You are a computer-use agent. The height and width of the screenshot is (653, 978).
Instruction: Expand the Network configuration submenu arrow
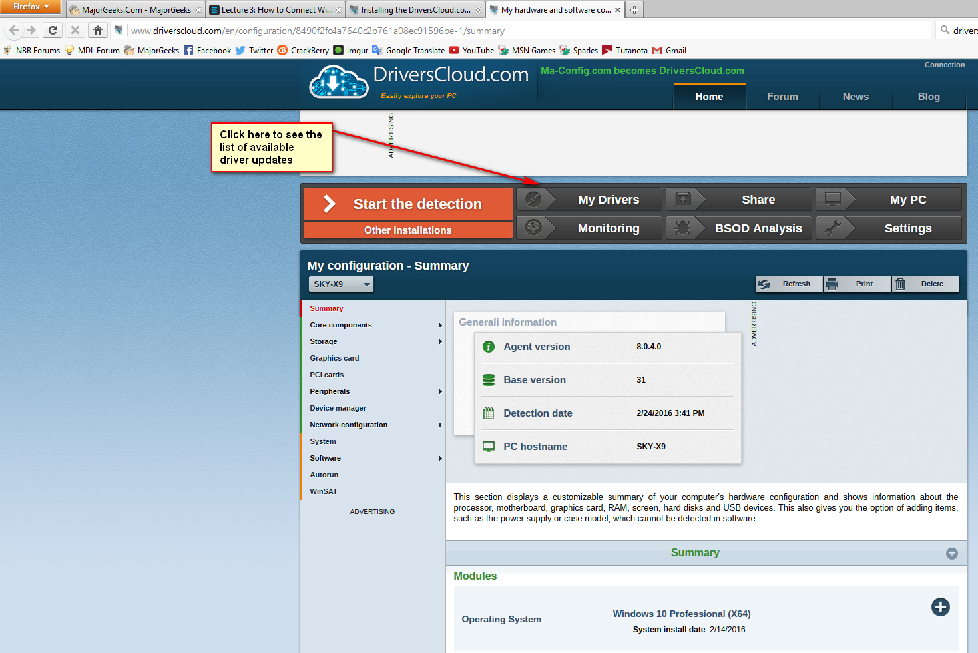[440, 425]
